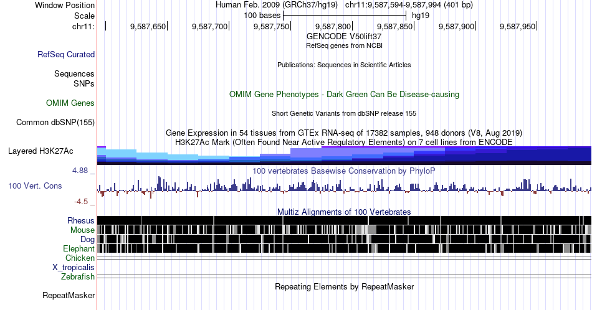Image resolution: width=592 pixels, height=310 pixels.
Task: Click the Dog alignment bar
Action: coord(344,239)
